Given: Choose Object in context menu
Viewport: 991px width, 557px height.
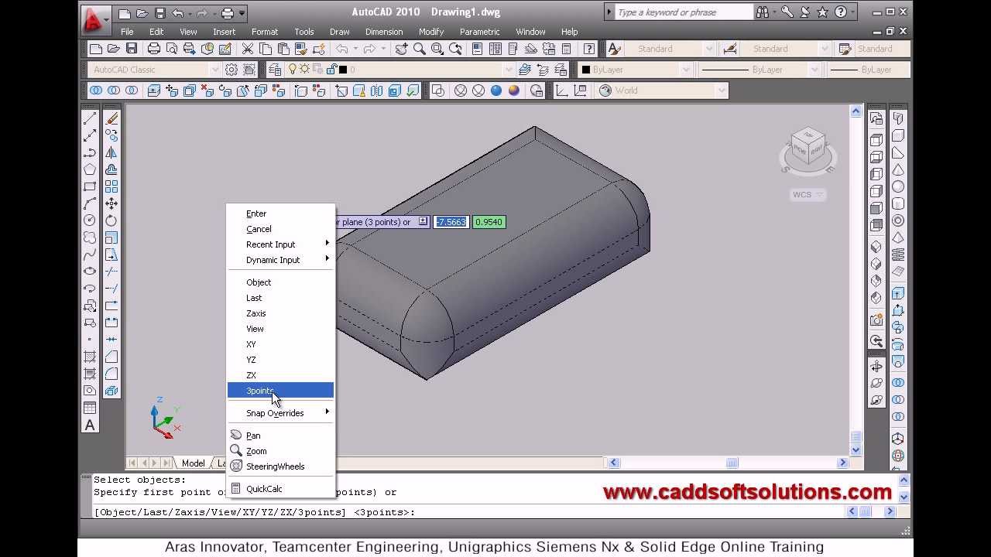Looking at the screenshot, I should [280, 282].
